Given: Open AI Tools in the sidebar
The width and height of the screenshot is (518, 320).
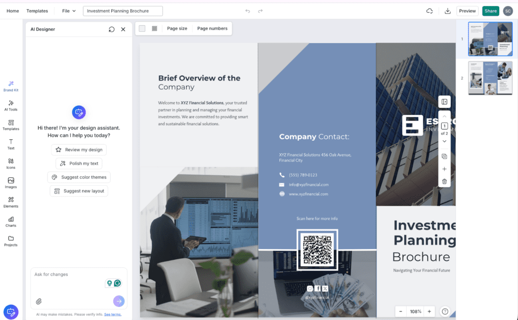Looking at the screenshot, I should 11,105.
